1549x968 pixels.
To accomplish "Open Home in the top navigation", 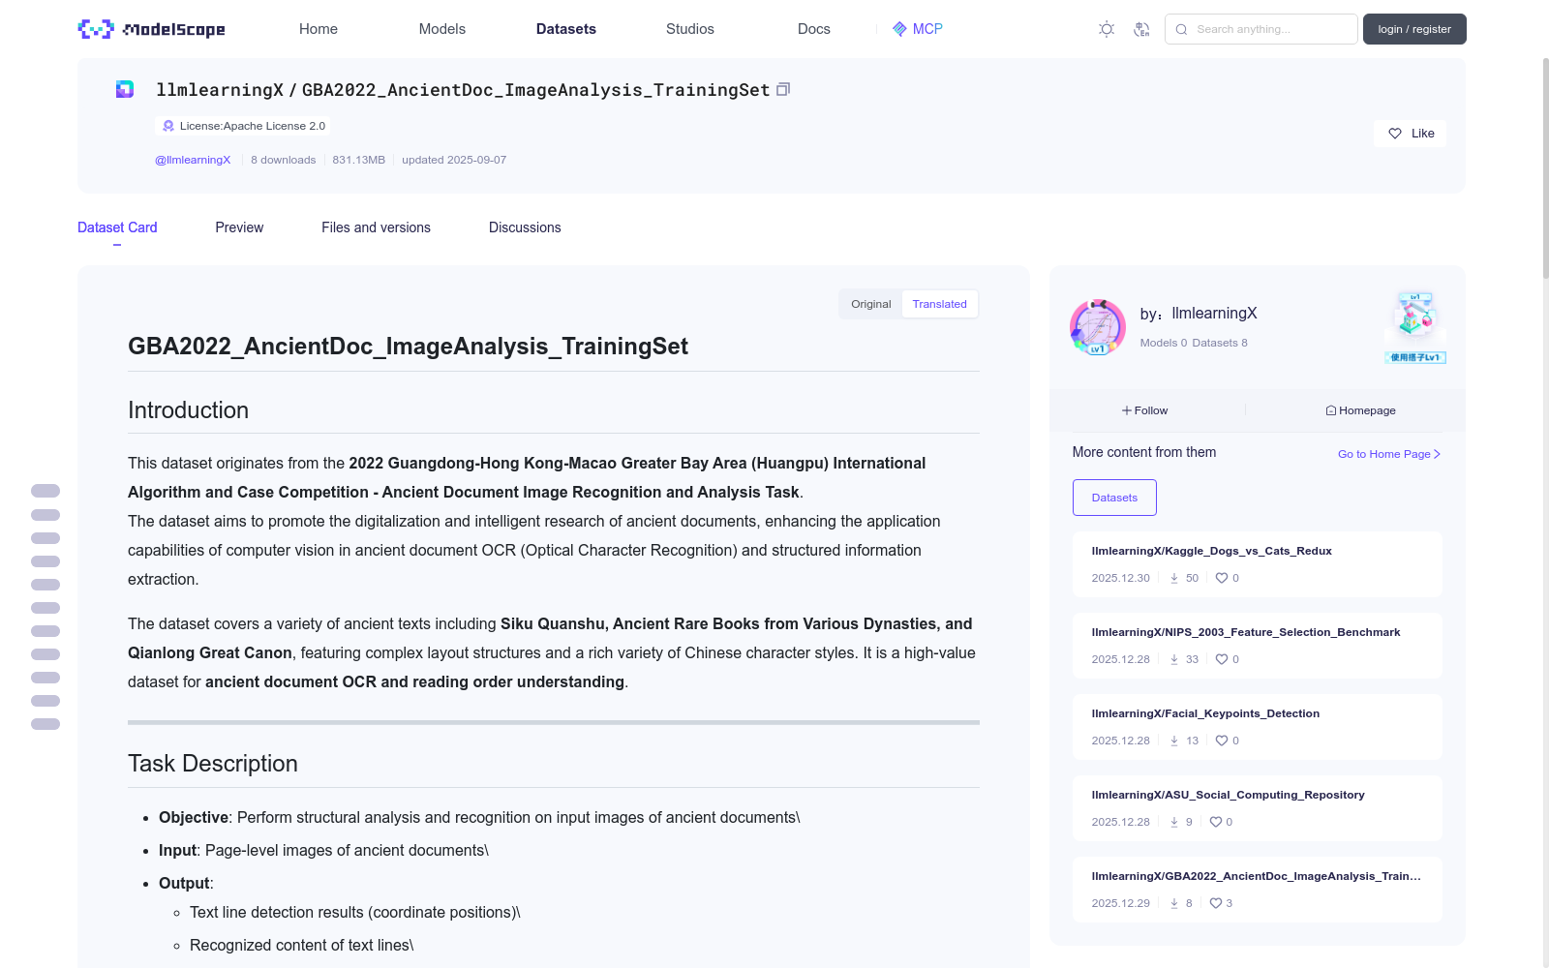I will point(319,29).
